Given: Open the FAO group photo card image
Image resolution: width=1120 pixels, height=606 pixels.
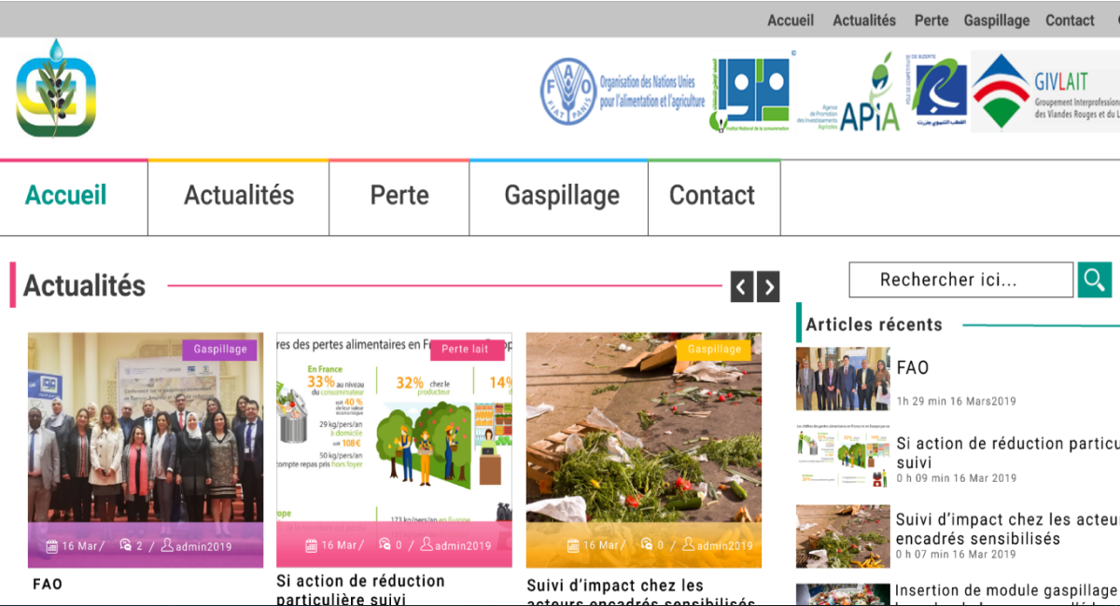Looking at the screenshot, I should pos(146,450).
